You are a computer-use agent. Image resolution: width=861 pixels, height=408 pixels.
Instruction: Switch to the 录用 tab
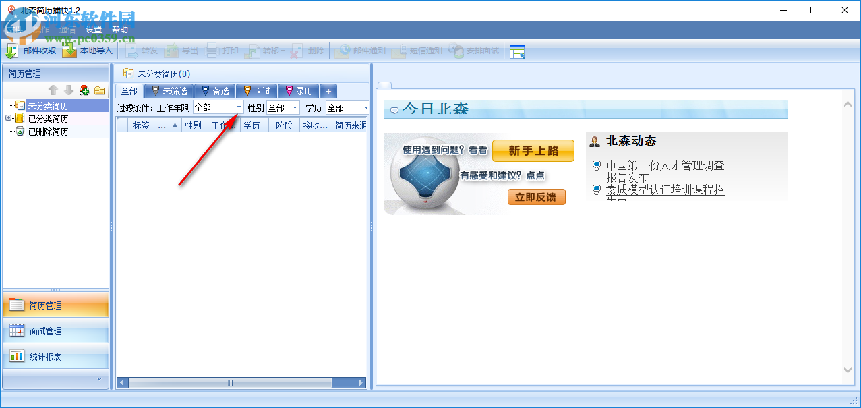pyautogui.click(x=299, y=91)
